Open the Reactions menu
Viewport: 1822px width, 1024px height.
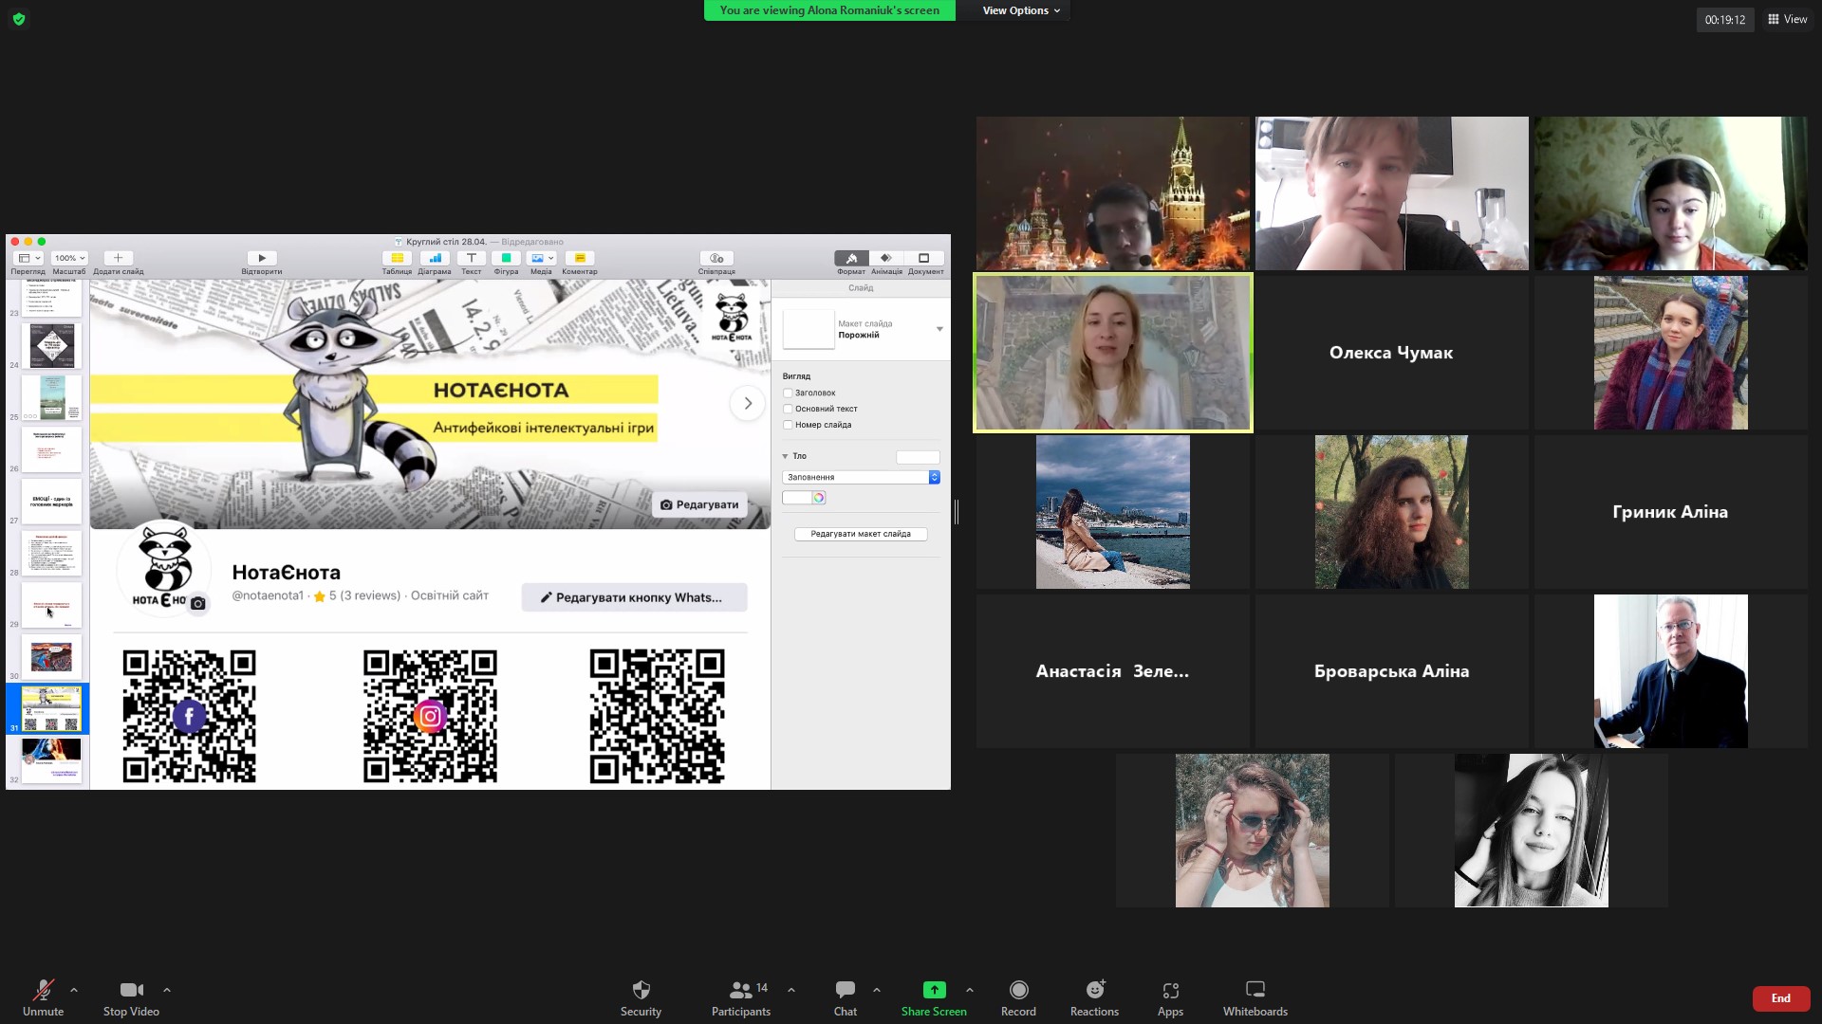1094,997
